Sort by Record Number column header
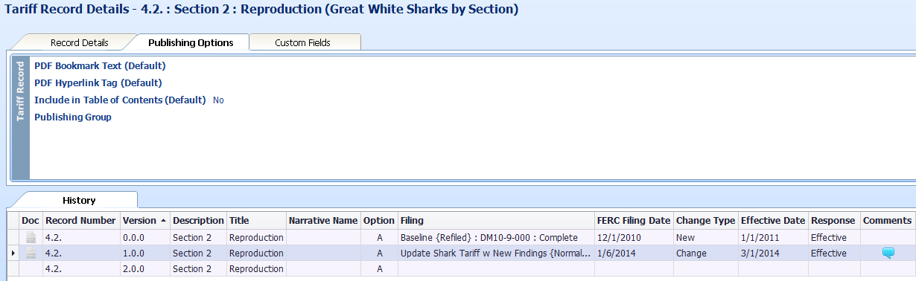Screen dimensions: 916x281 pyautogui.click(x=81, y=220)
